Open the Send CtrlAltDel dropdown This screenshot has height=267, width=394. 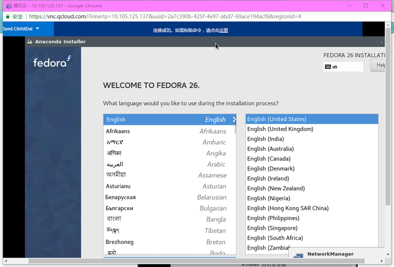(x=37, y=28)
